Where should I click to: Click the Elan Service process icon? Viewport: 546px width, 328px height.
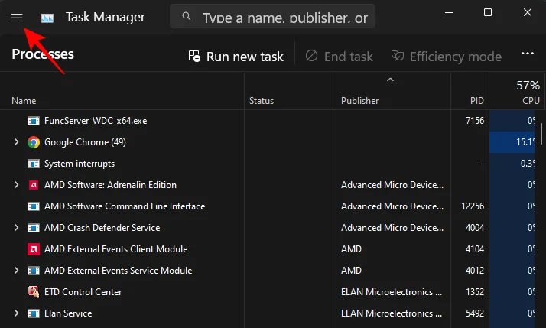pyautogui.click(x=34, y=313)
